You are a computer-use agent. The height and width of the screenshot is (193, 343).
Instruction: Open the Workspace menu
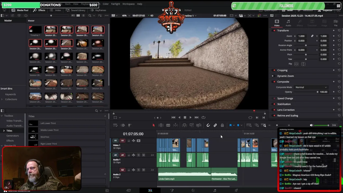click(x=128, y=4)
